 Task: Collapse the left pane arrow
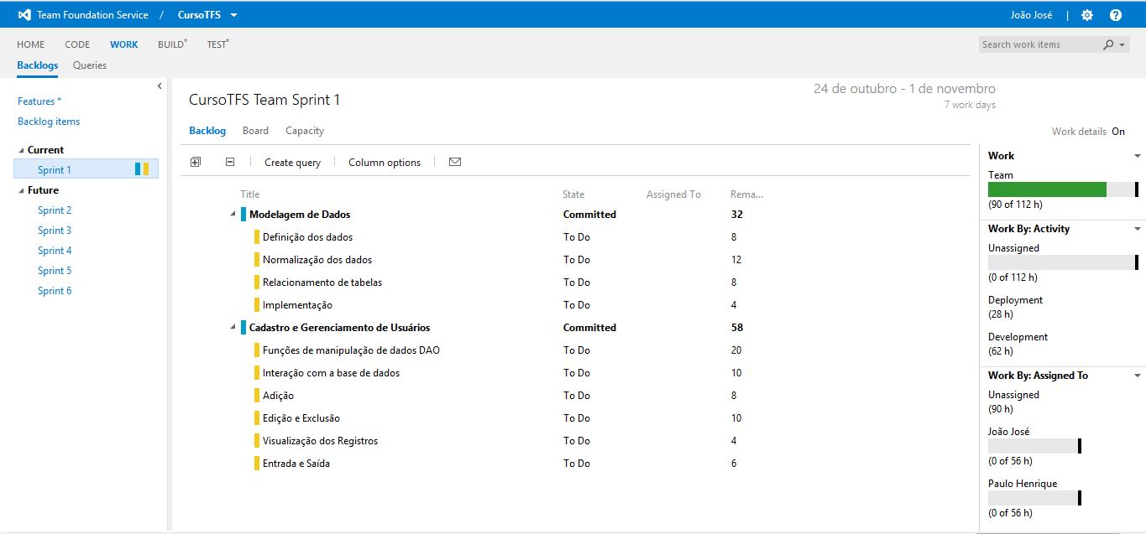[x=160, y=86]
